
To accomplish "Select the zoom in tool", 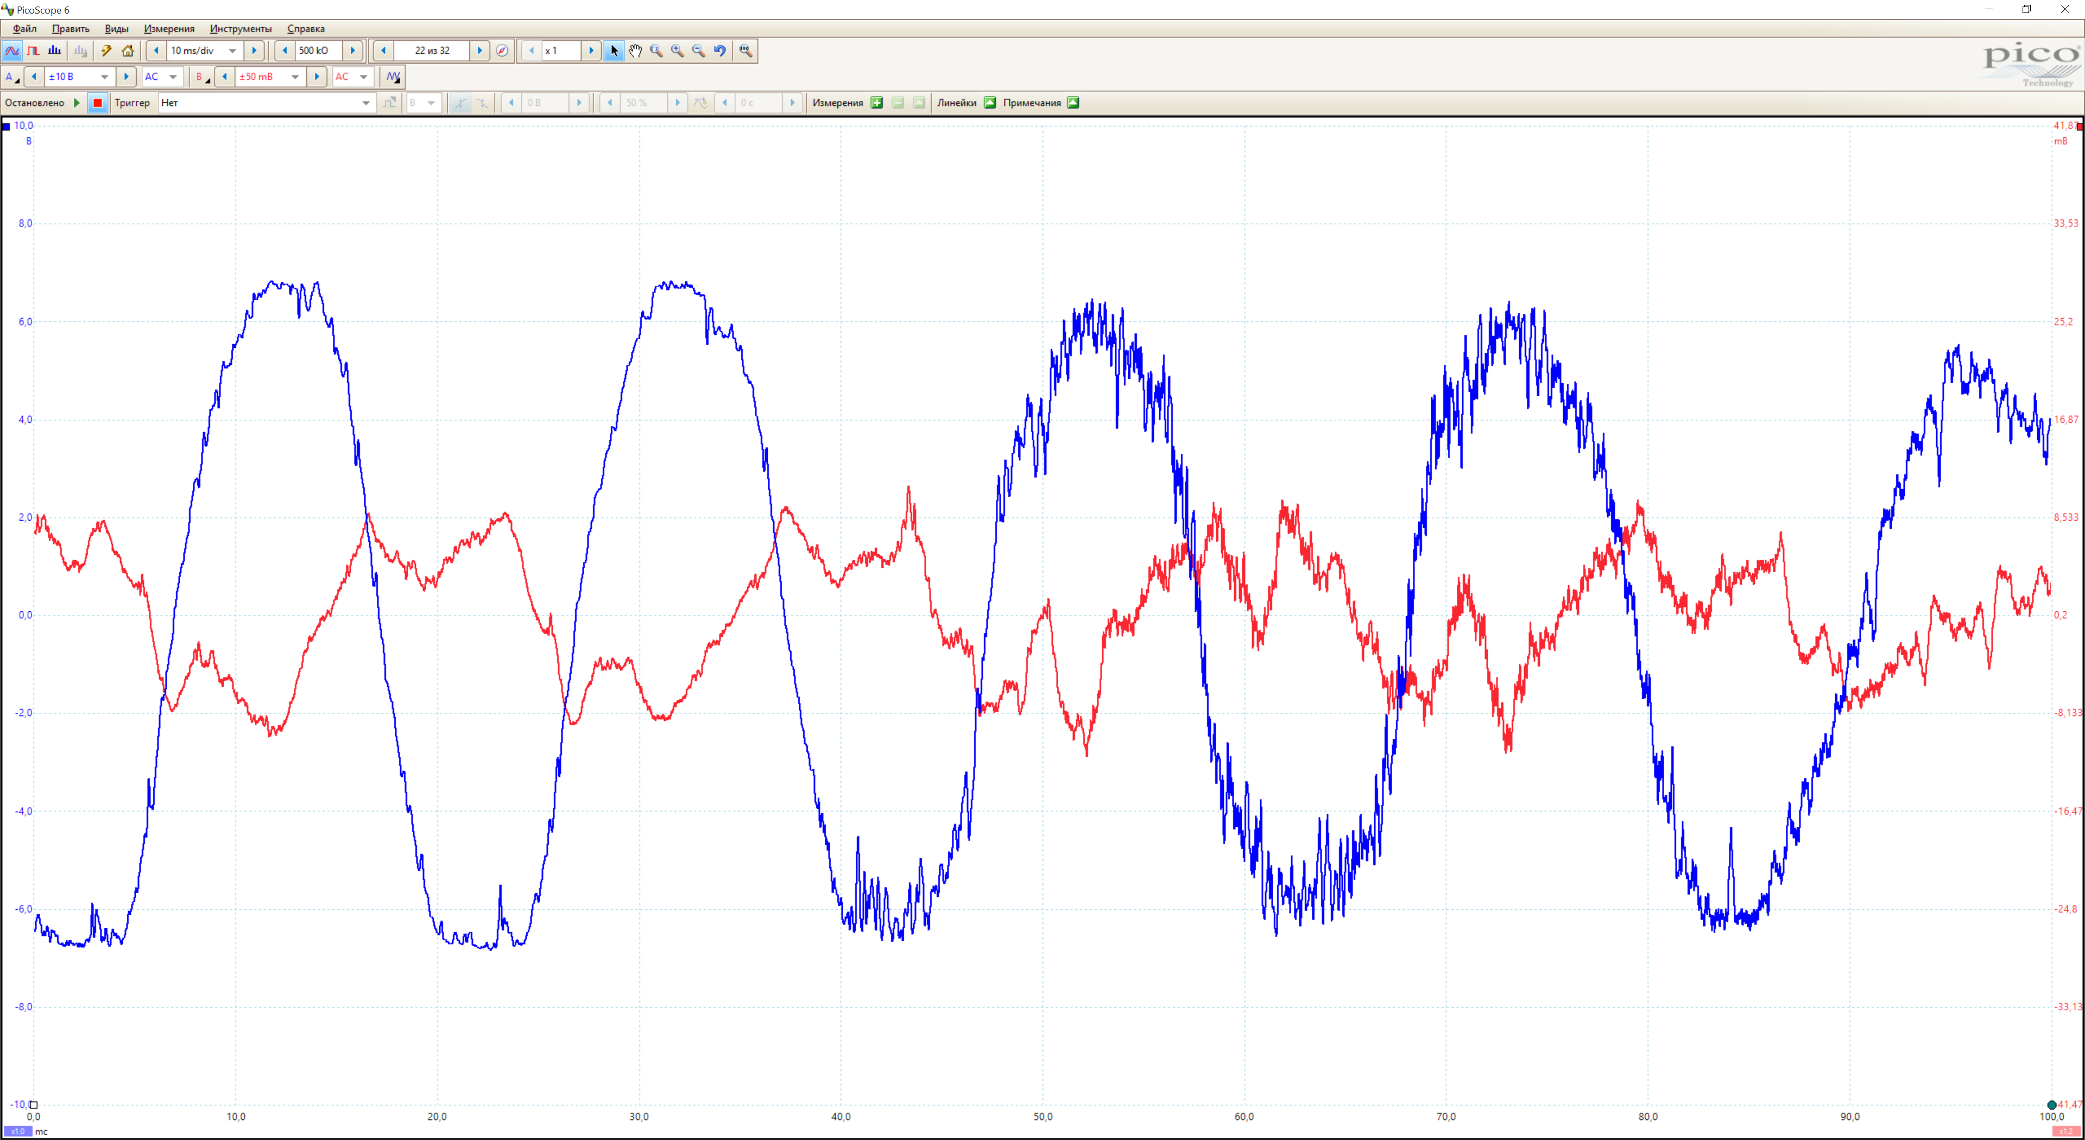I will click(678, 50).
